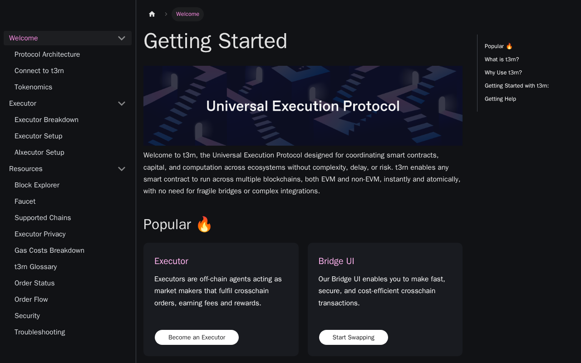Viewport: 581px width, 363px height.
Task: Open the Block Explorer link
Action: tap(37, 185)
